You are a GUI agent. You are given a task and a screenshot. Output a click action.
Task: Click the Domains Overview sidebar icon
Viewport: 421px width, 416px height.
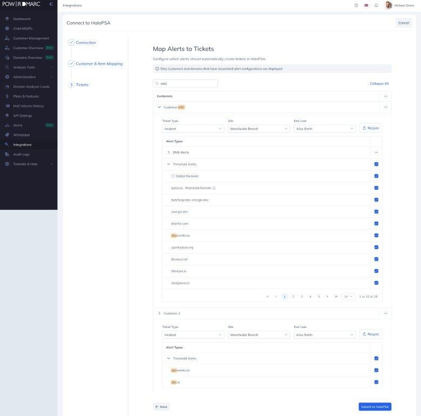pos(7,57)
